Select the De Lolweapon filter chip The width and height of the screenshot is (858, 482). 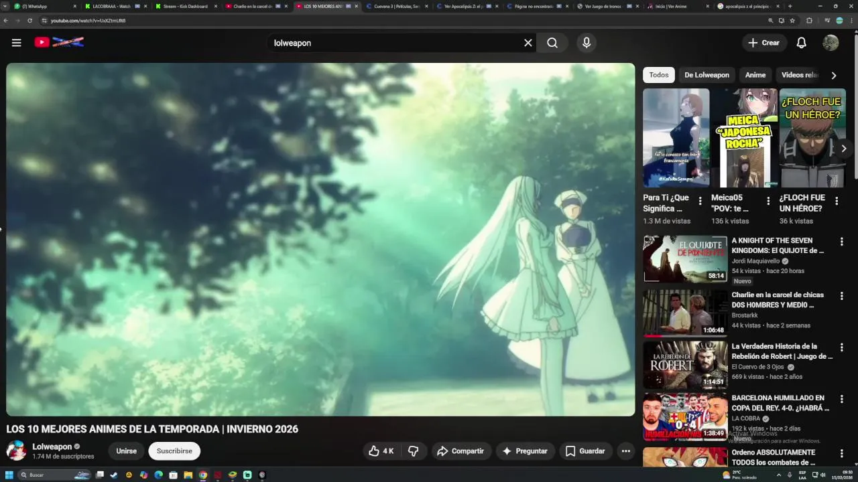[x=707, y=75]
